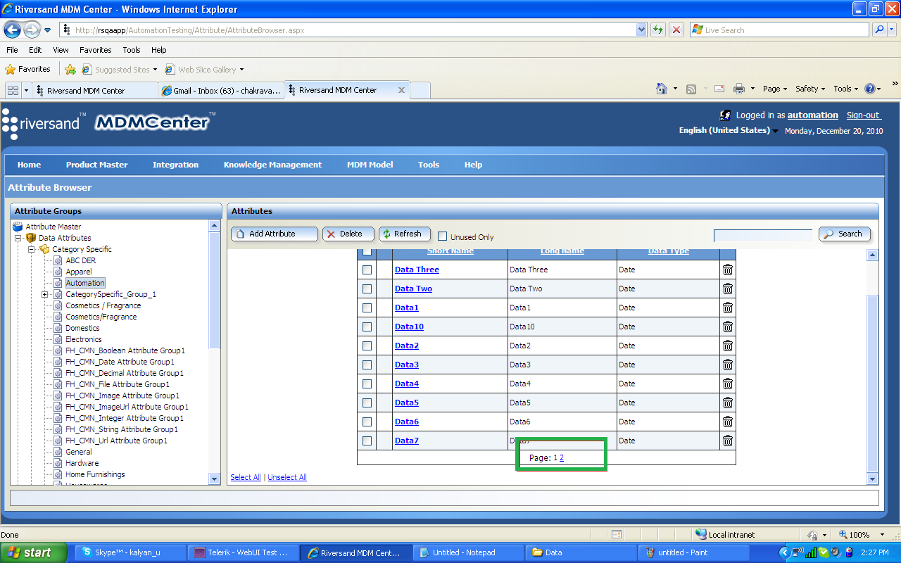This screenshot has width=901, height=563.
Task: Click the attribute search text field
Action: pyautogui.click(x=763, y=235)
